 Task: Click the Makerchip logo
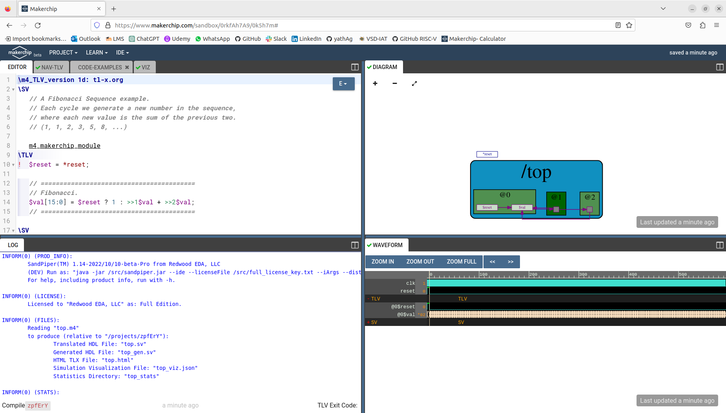click(x=20, y=52)
